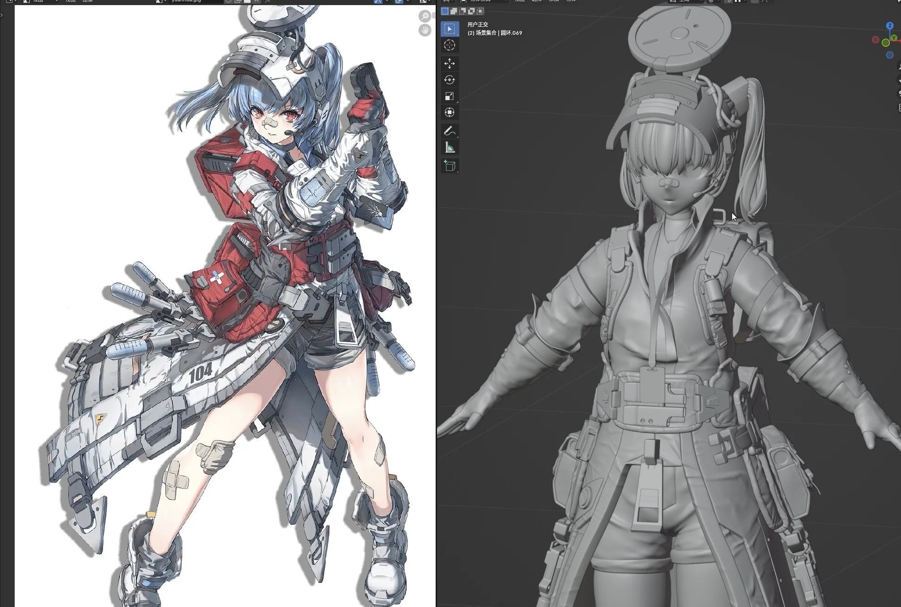
Task: Switch selection mode to invert
Action: 471,11
